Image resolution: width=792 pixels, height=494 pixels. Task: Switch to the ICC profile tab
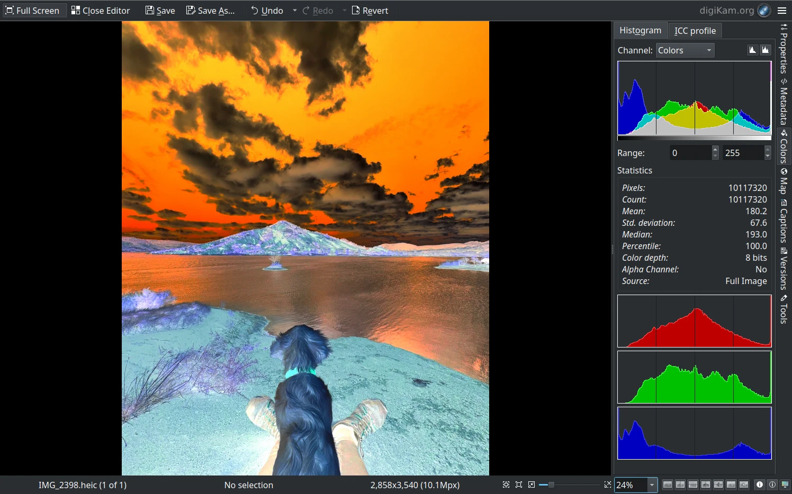pyautogui.click(x=695, y=30)
